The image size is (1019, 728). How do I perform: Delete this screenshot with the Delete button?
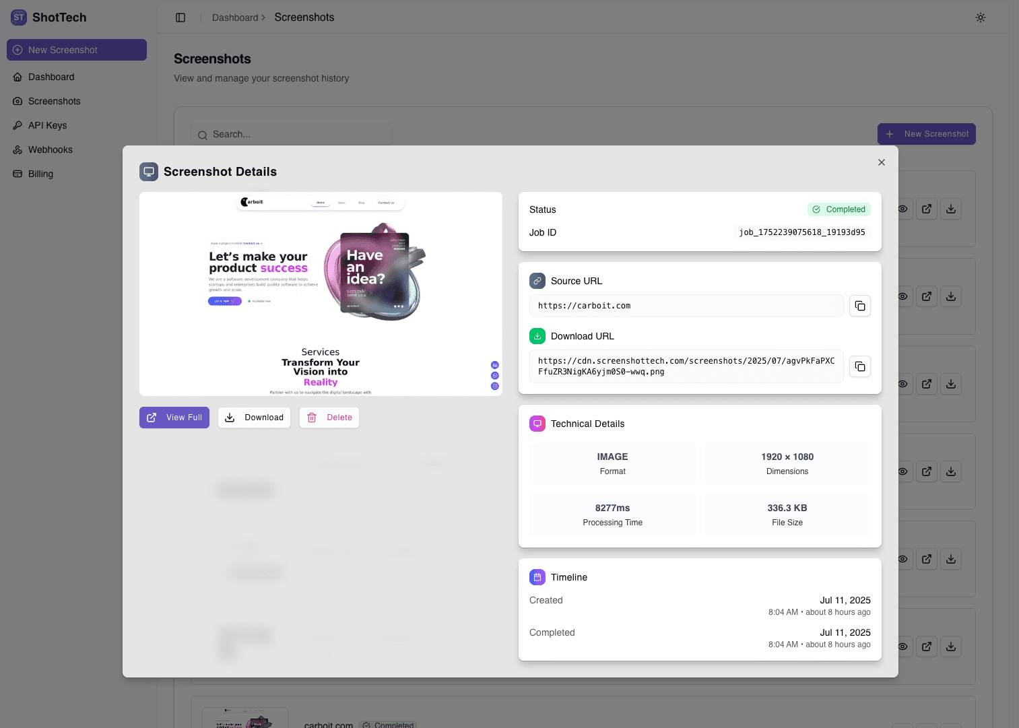coord(329,418)
